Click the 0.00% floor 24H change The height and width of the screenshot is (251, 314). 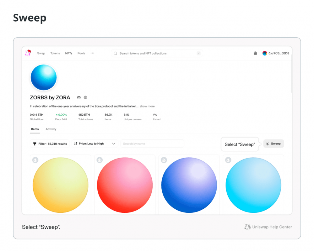[x=61, y=115]
